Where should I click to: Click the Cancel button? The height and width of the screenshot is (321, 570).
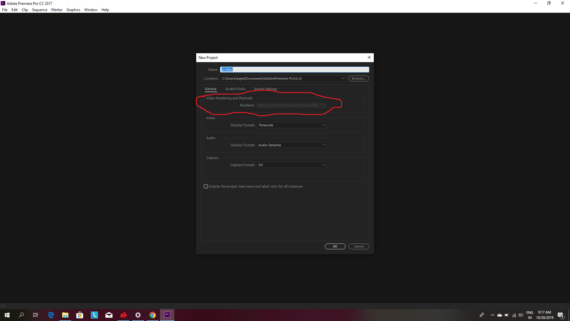358,246
